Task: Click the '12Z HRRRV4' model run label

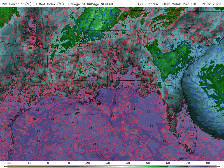Action: pos(148,4)
